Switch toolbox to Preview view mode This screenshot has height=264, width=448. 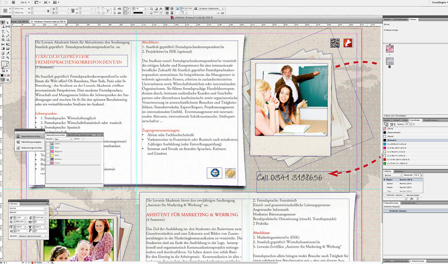pos(8,80)
